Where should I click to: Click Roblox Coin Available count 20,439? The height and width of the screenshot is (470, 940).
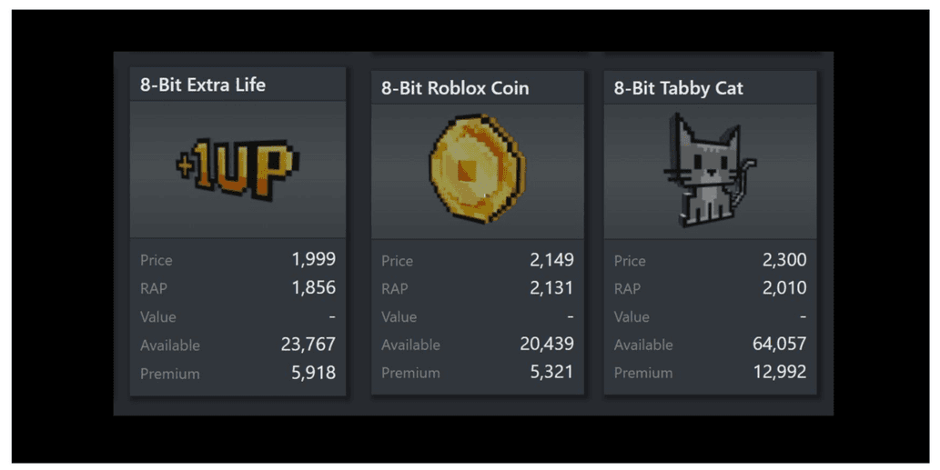coord(547,344)
